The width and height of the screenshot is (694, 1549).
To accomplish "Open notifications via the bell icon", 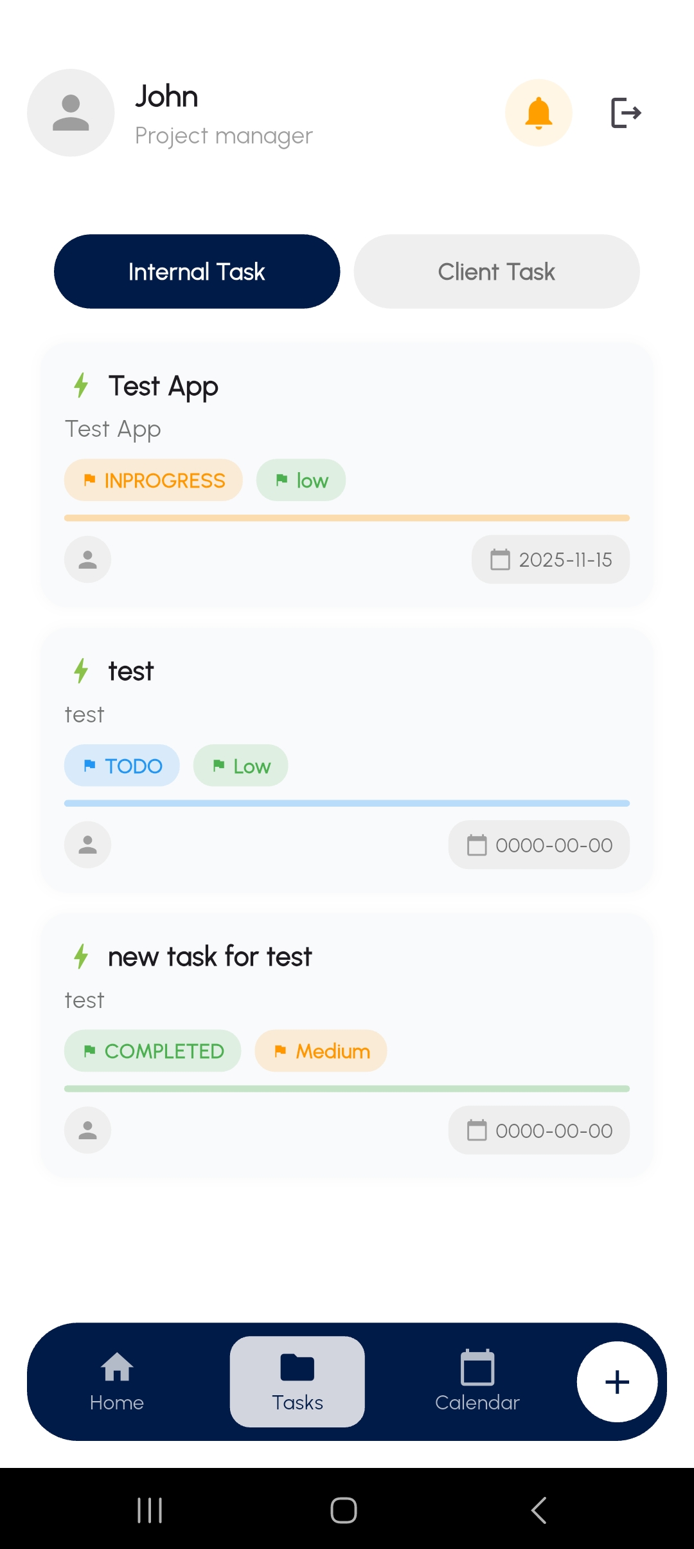I will pos(538,113).
